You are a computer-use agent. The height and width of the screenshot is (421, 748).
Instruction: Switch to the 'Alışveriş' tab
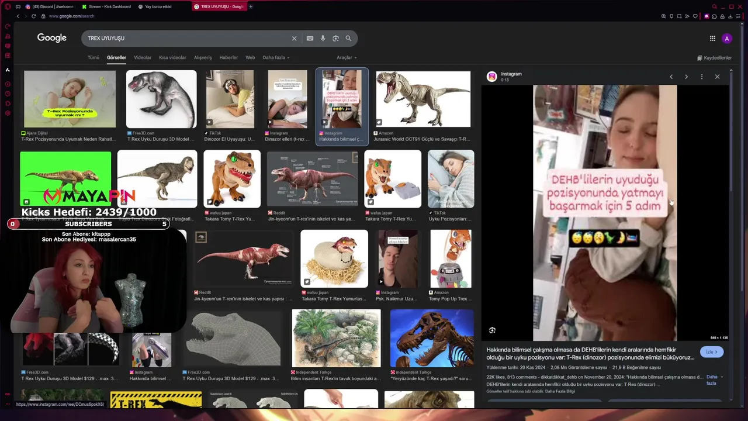coord(203,58)
